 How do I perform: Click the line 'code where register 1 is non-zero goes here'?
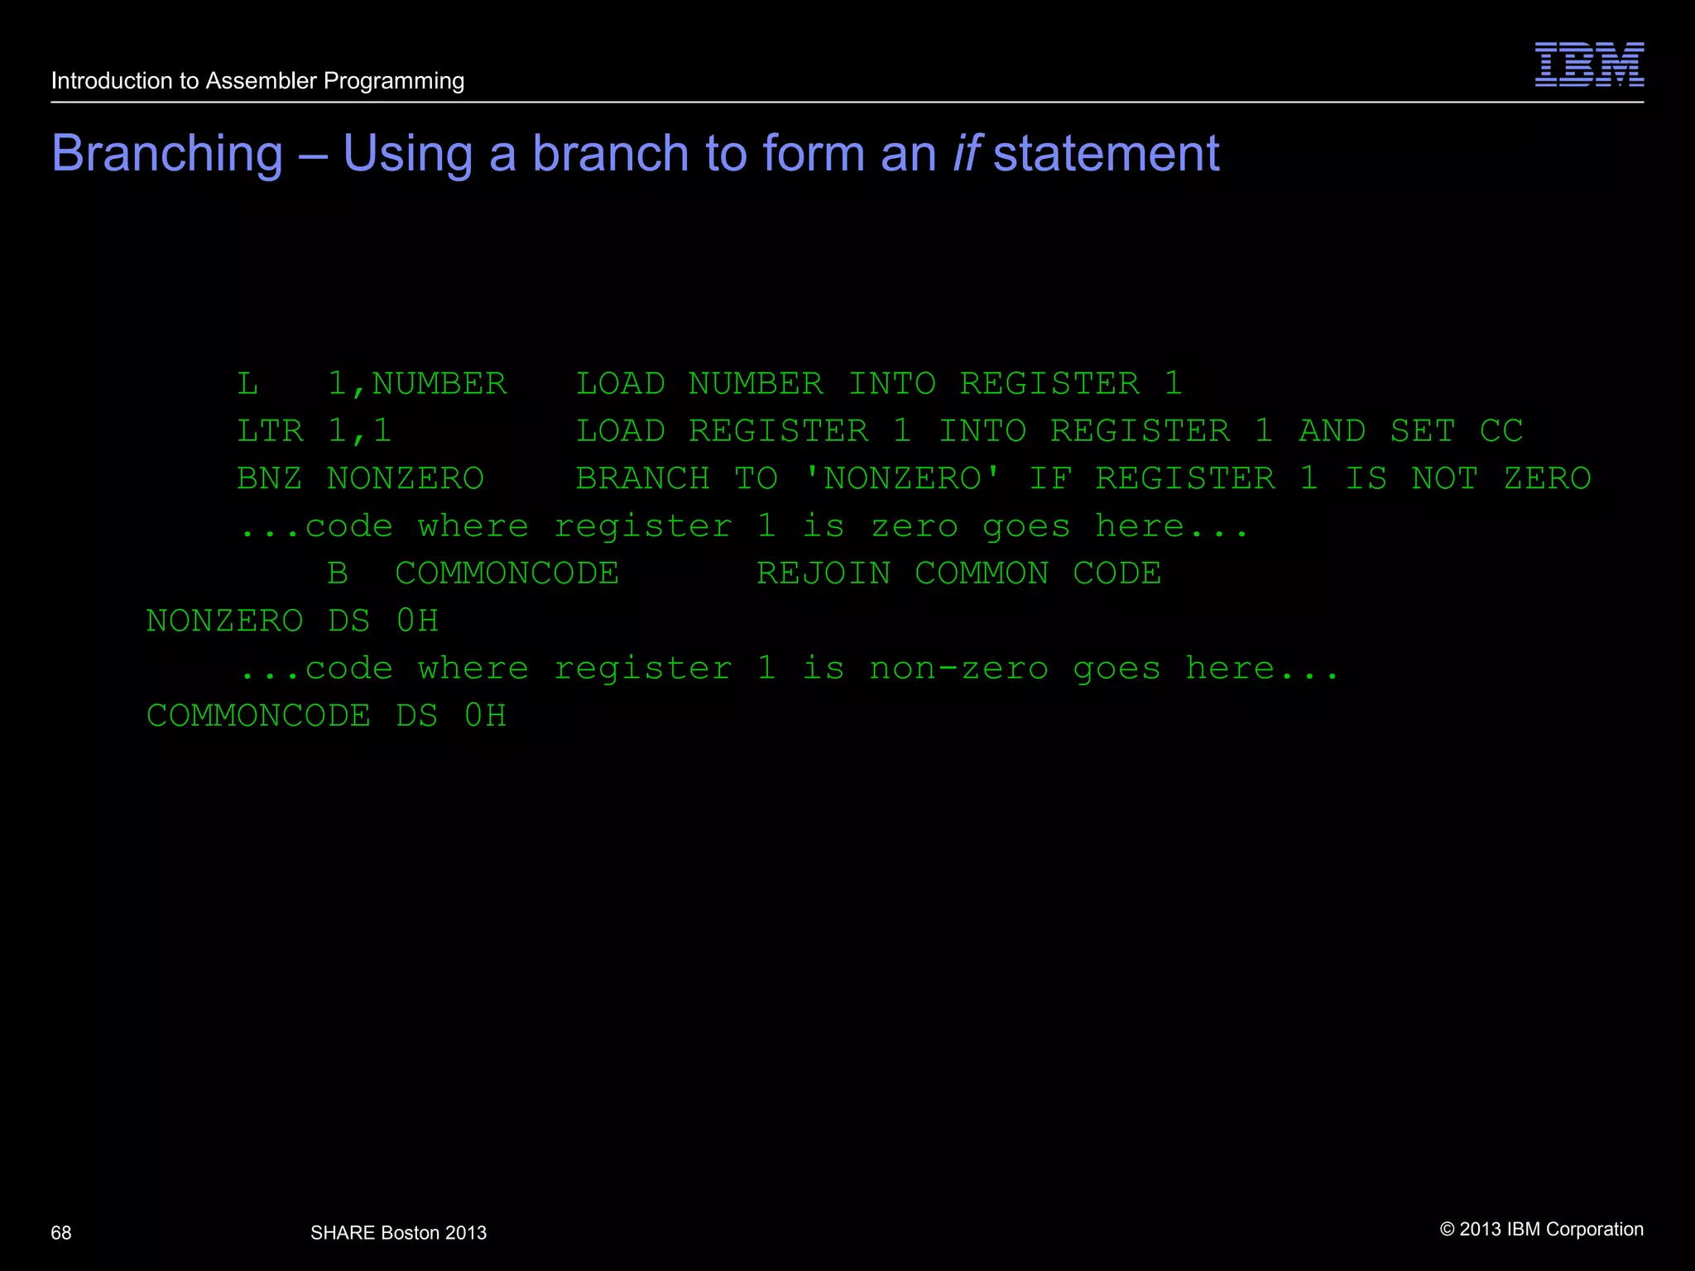pos(789,668)
